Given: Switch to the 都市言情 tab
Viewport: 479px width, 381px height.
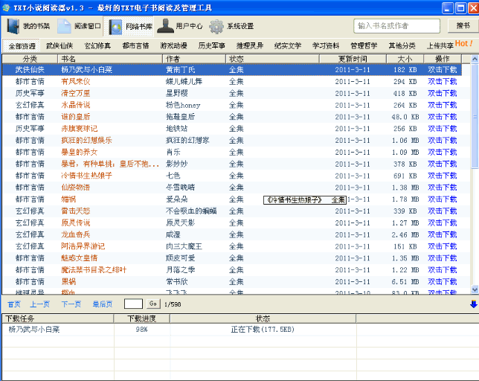Looking at the screenshot, I should 136,45.
